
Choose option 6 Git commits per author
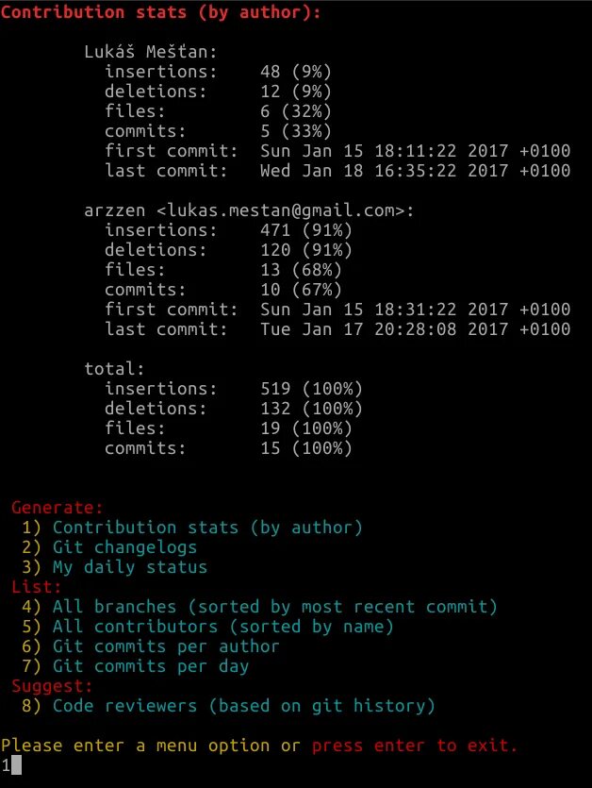pos(150,646)
